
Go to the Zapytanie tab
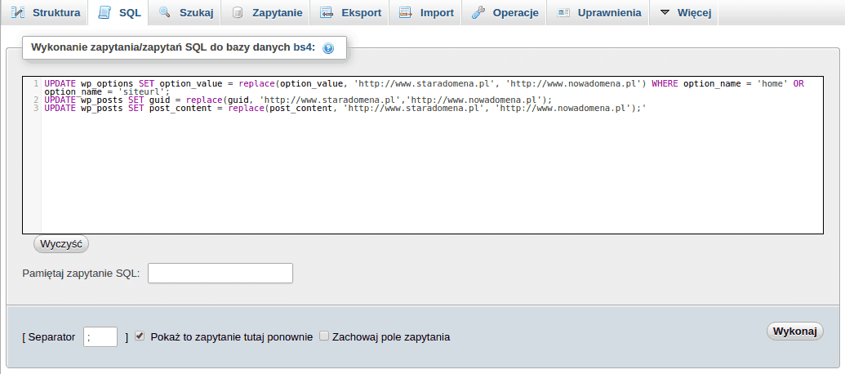tap(265, 12)
